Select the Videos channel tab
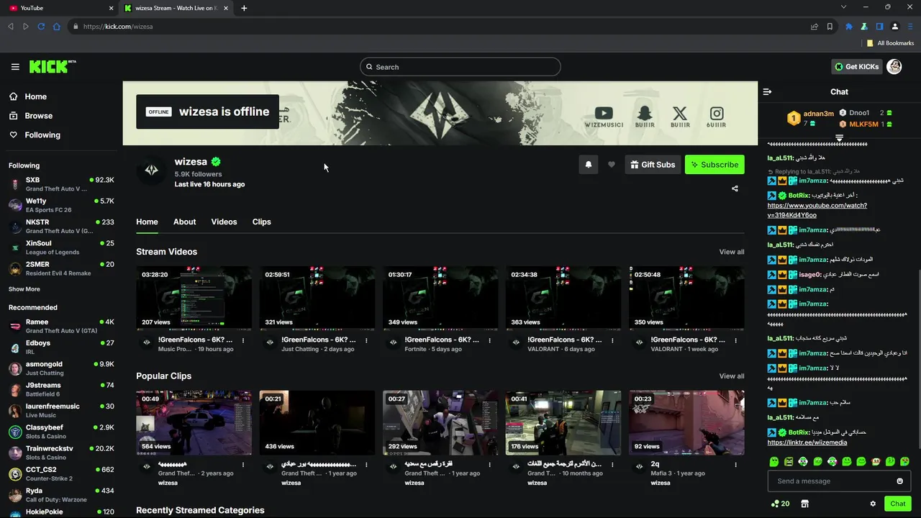Image resolution: width=921 pixels, height=518 pixels. tap(224, 222)
